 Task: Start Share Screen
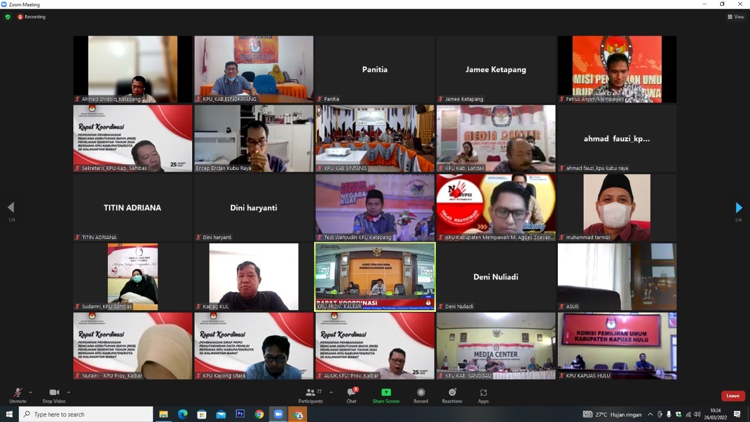[386, 395]
